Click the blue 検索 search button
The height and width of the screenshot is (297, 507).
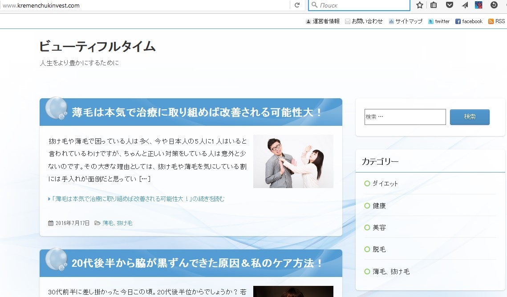(x=470, y=117)
